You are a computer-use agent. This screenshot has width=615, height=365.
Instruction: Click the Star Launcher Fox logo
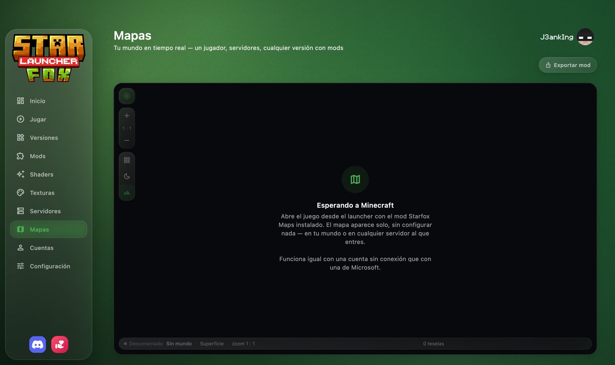pos(49,58)
